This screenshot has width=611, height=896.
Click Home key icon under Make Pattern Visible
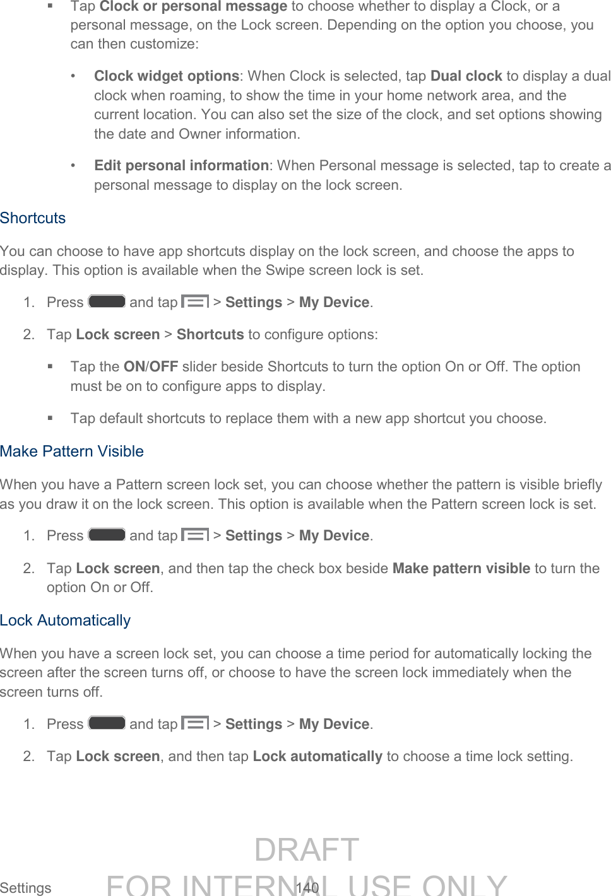pyautogui.click(x=107, y=535)
